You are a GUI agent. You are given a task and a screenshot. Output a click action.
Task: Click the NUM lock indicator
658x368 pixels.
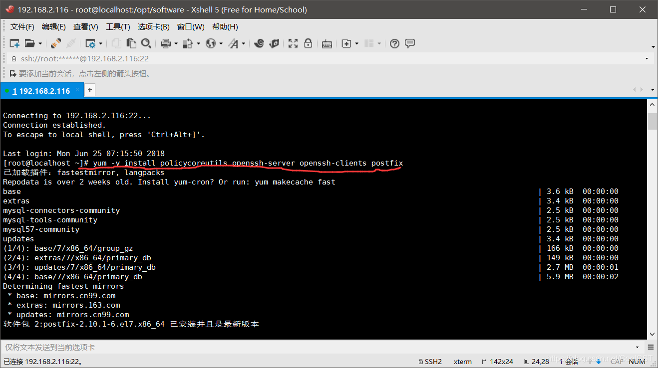tap(637, 362)
